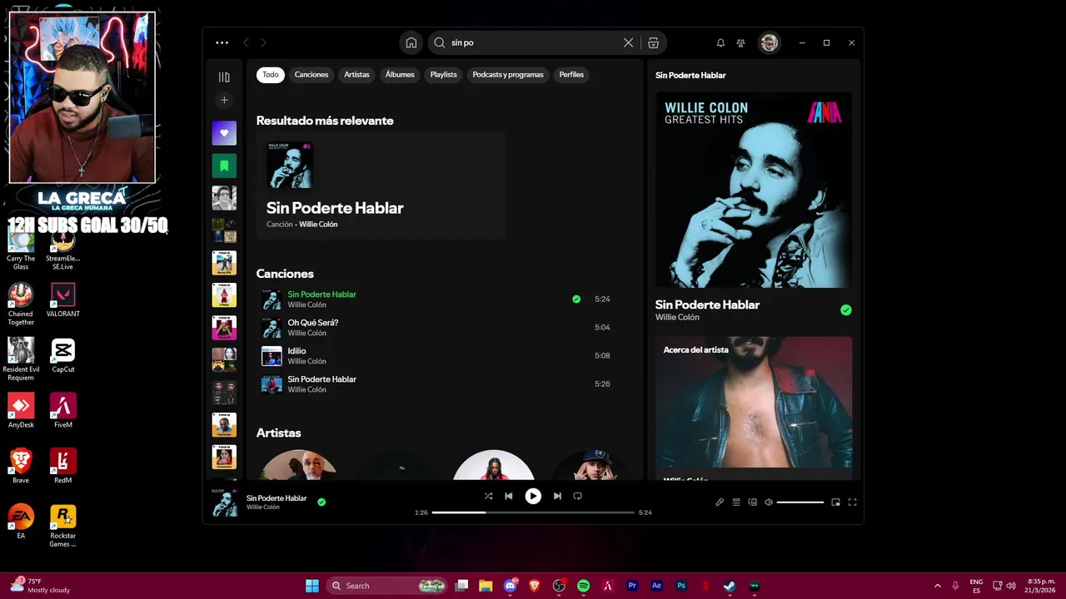Go back with the left arrow

point(246,42)
